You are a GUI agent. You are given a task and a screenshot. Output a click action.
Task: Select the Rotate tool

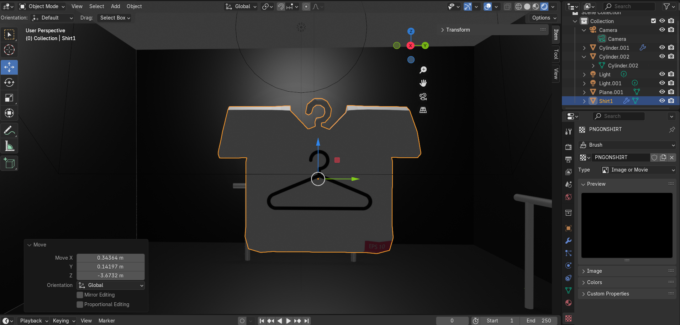[x=9, y=82]
